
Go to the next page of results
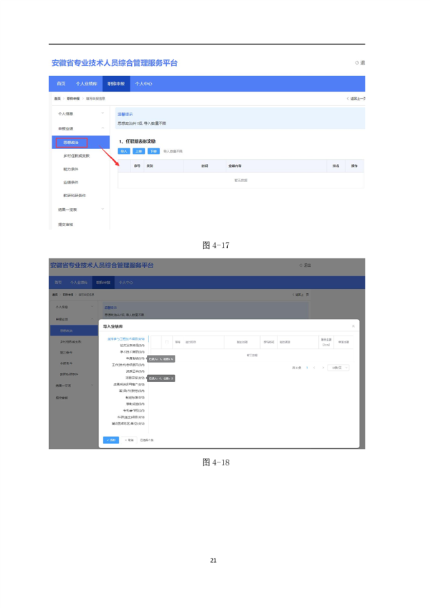click(x=322, y=368)
